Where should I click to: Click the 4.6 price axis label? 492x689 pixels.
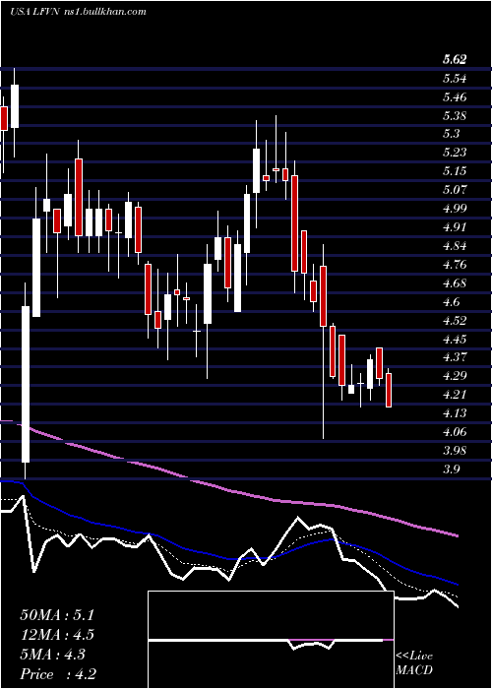click(x=452, y=302)
